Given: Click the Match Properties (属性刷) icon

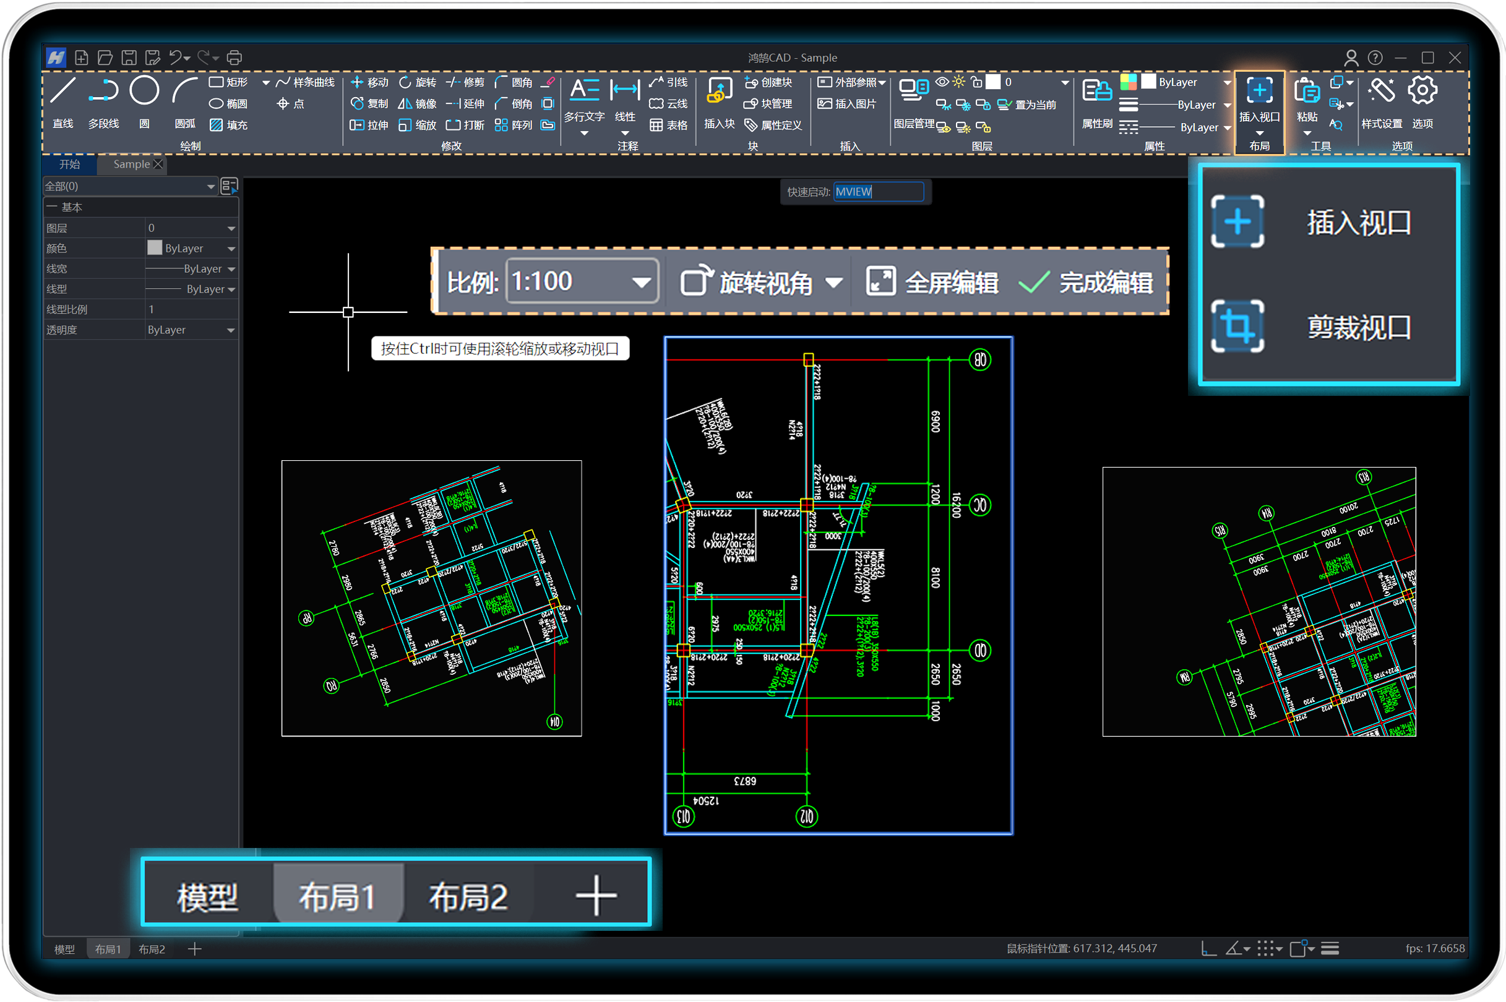Looking at the screenshot, I should pyautogui.click(x=1096, y=92).
